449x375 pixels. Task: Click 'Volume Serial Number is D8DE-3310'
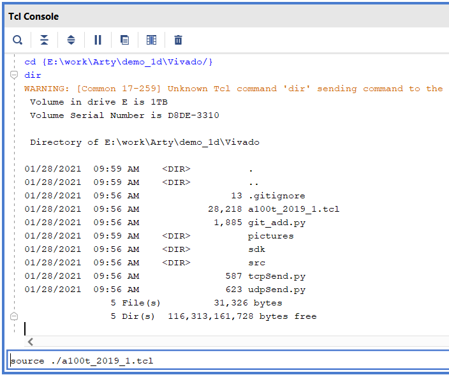(x=124, y=115)
